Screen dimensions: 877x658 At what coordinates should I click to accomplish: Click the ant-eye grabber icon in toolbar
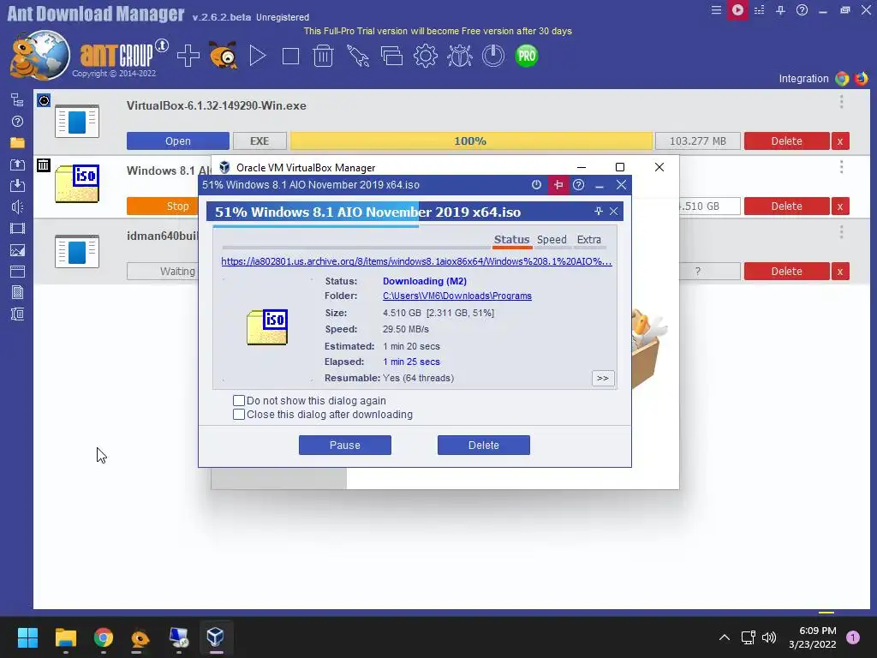tap(224, 56)
